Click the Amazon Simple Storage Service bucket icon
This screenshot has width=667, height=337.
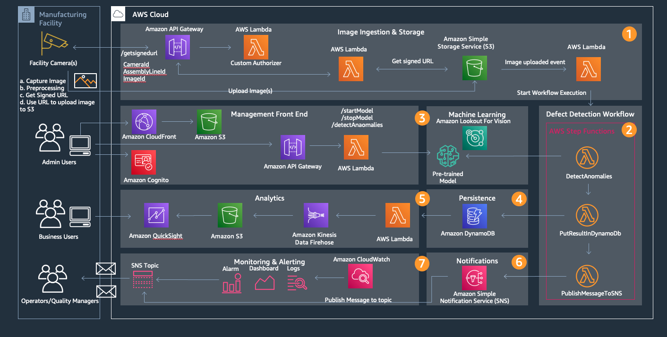coord(474,69)
